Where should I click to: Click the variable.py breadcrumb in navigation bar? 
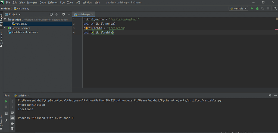[x=21, y=8]
